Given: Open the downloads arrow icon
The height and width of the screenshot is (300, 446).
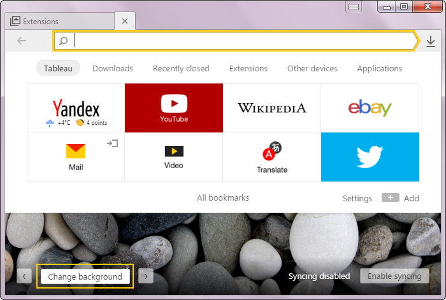Looking at the screenshot, I should [431, 41].
